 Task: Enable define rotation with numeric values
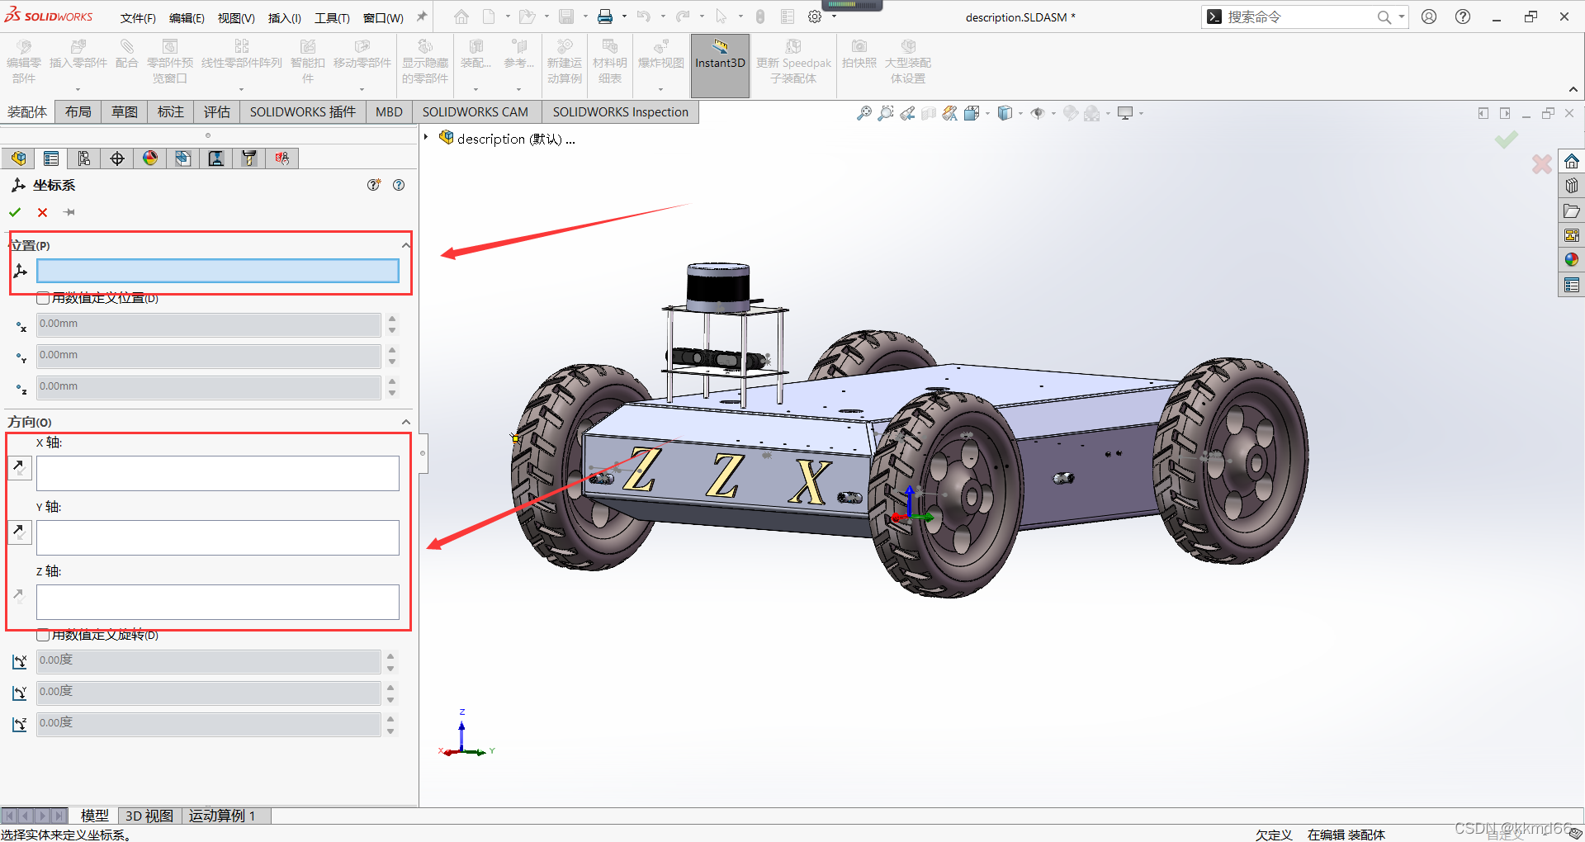[x=43, y=635]
